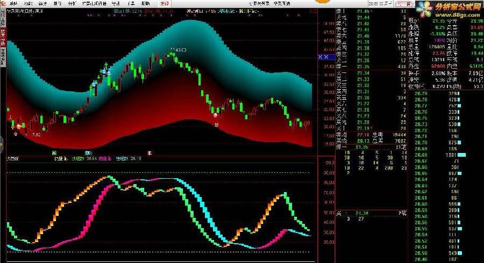
Task: Open the 功能 menu
Action: [28, 4]
